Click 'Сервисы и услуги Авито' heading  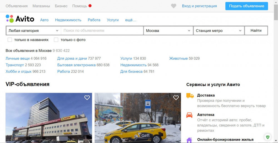[213, 85]
